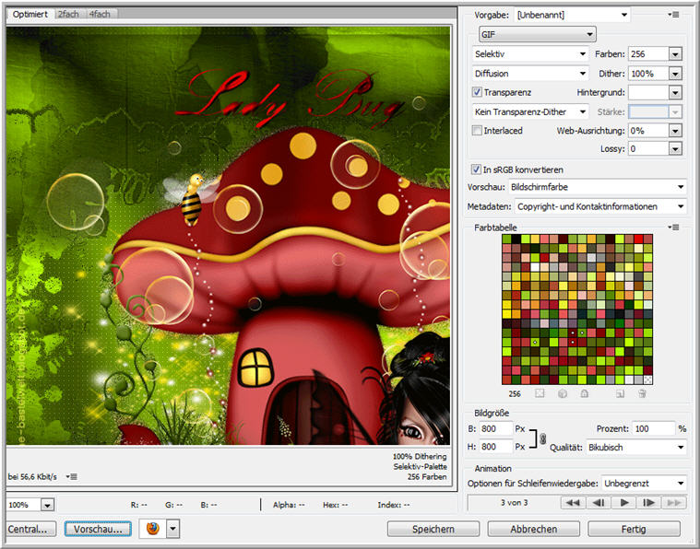Step forward to next animation frame

click(648, 503)
